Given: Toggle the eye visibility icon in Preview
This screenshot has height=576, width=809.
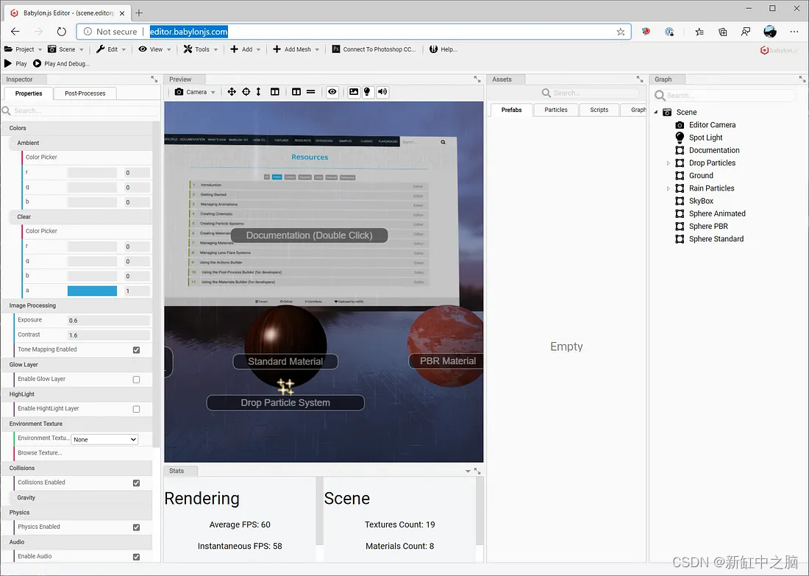Looking at the screenshot, I should pyautogui.click(x=332, y=92).
